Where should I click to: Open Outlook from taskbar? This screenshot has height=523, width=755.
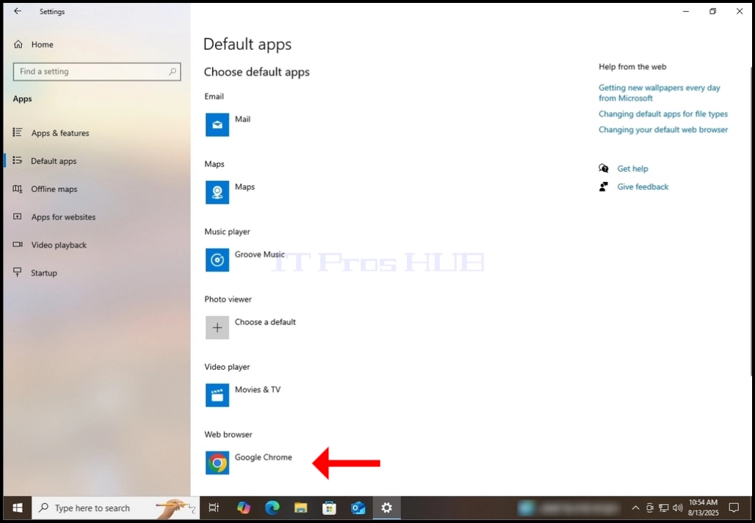[x=358, y=508]
